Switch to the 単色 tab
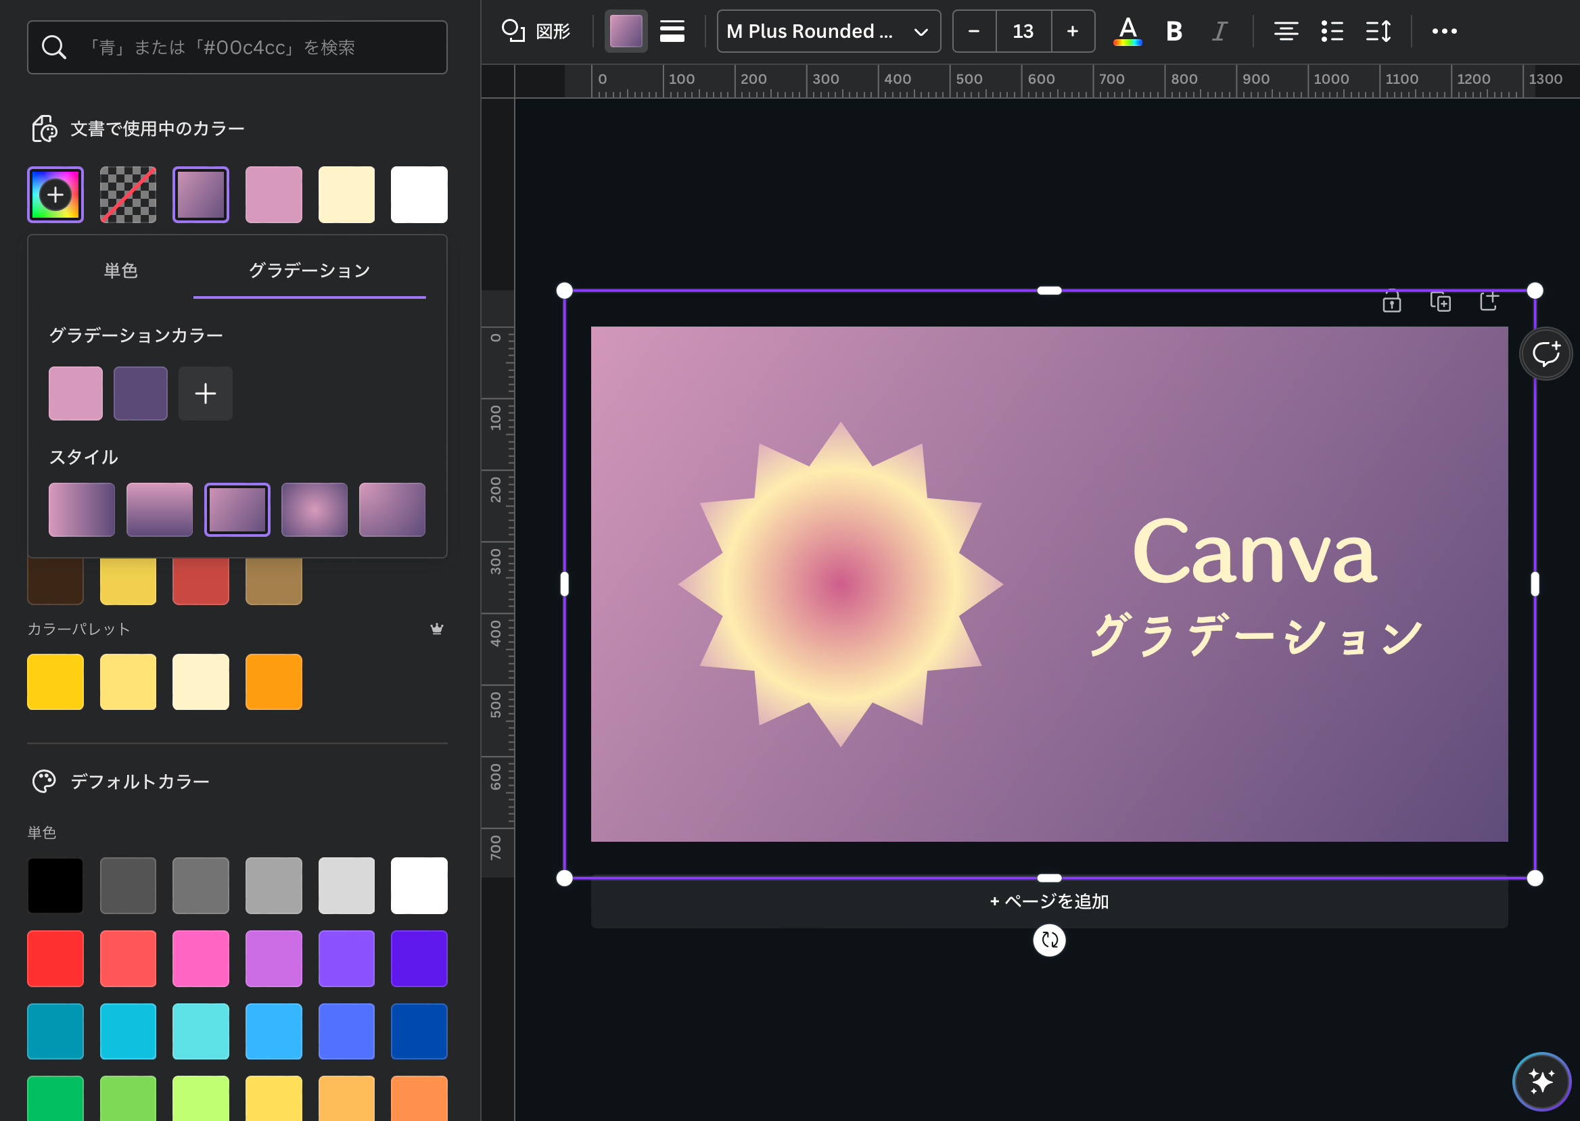The width and height of the screenshot is (1580, 1121). [x=121, y=270]
